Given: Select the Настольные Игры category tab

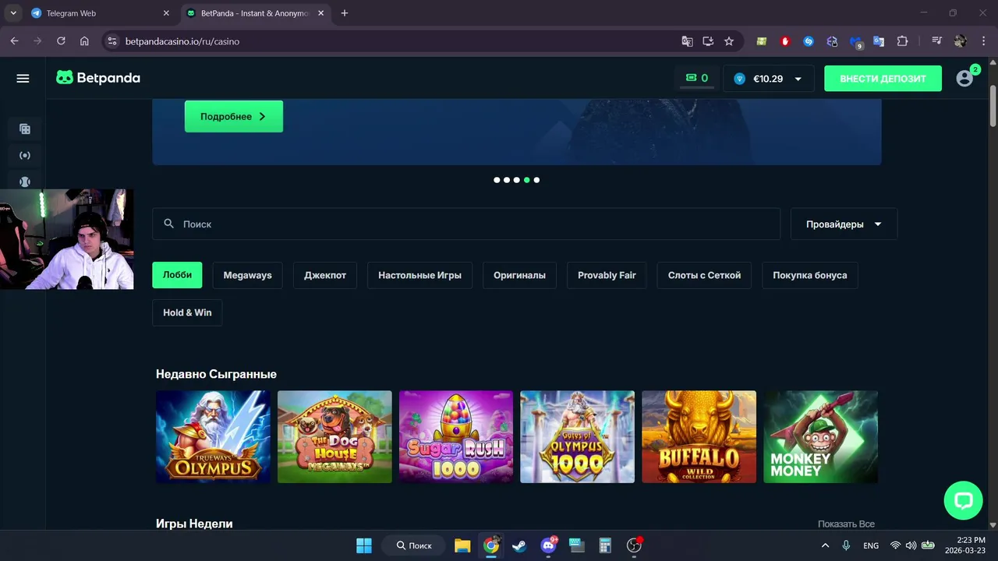Looking at the screenshot, I should (419, 275).
